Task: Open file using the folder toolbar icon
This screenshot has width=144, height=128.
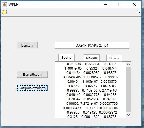Action: (x=4, y=12)
